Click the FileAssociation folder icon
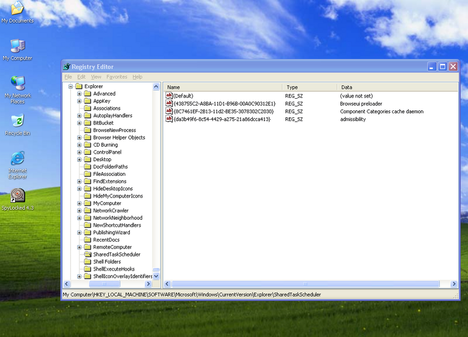468x337 pixels. [x=87, y=174]
